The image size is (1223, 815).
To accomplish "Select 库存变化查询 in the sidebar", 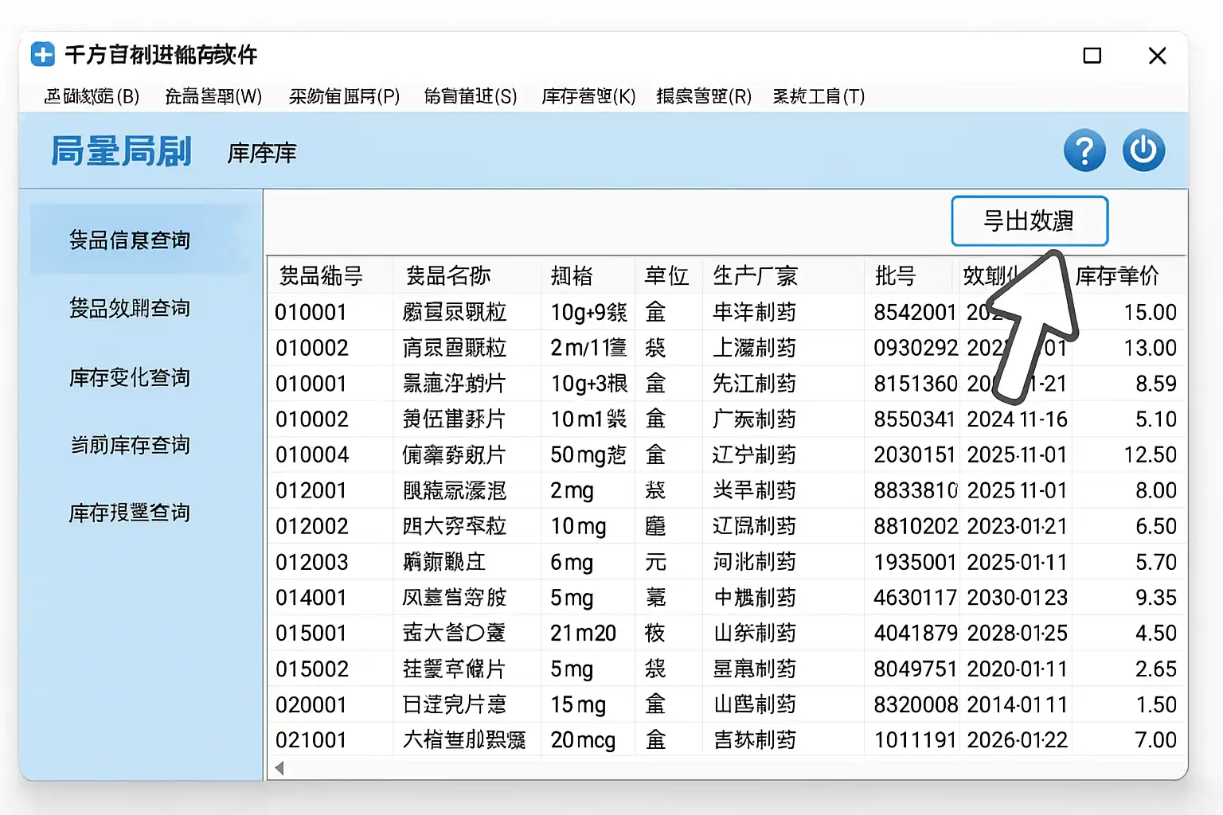I will pos(130,377).
